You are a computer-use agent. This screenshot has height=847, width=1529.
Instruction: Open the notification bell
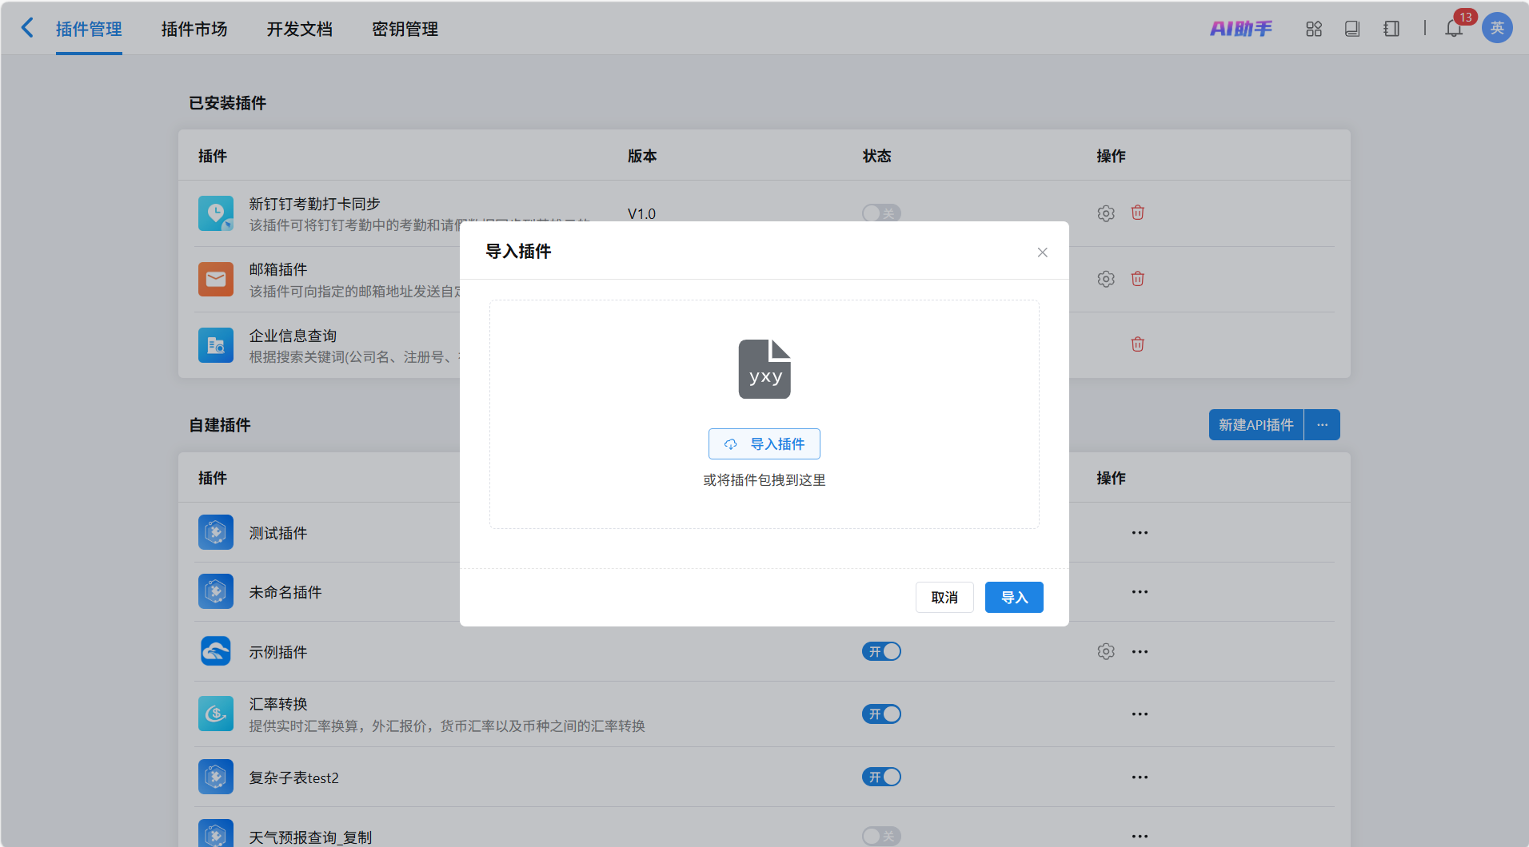pos(1453,29)
